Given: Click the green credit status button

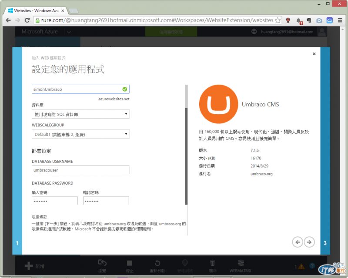Looking at the screenshot, I should coord(171,32).
